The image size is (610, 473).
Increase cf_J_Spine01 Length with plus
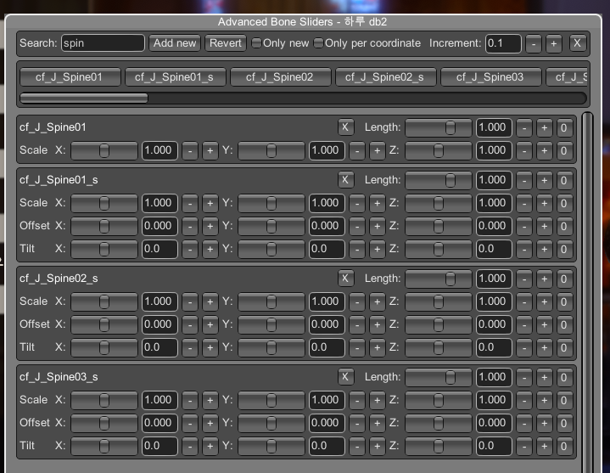[545, 127]
